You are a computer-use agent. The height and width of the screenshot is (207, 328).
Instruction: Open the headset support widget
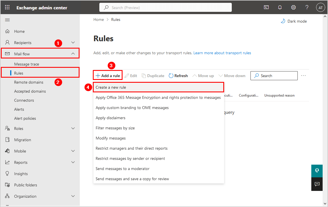[x=317, y=171]
